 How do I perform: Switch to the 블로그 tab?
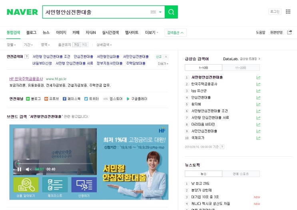tap(31, 33)
